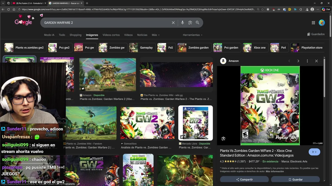Switch to the Modo IA tab
Screen dimensions: 332x186
coord(49,35)
